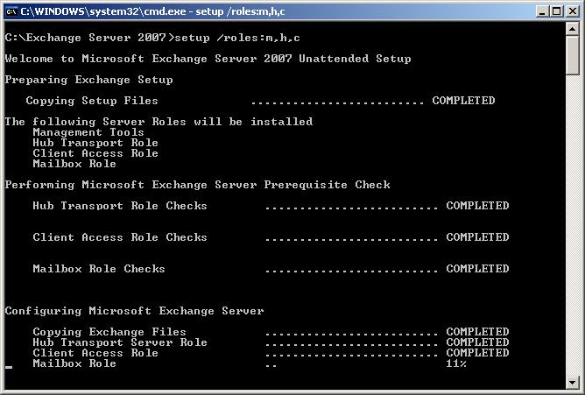Click 'Configuring Microsoft Exchange Server' heading
Screen dimensions: 585x395
[x=134, y=311]
